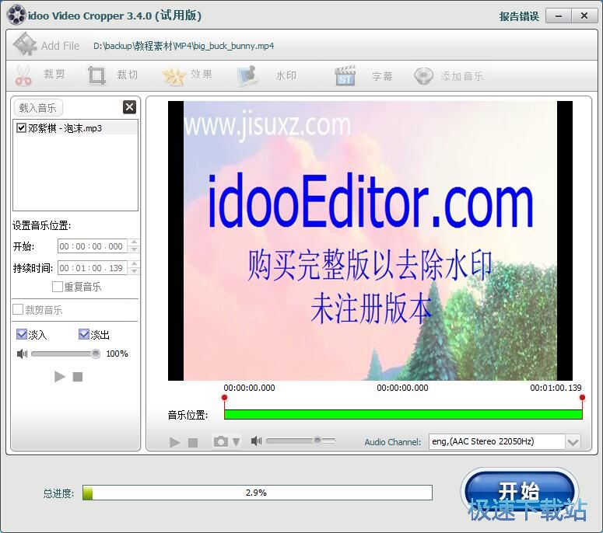Viewport: 603px width, 533px height.
Task: Open the 字幕 subtitle tool
Action: (363, 75)
